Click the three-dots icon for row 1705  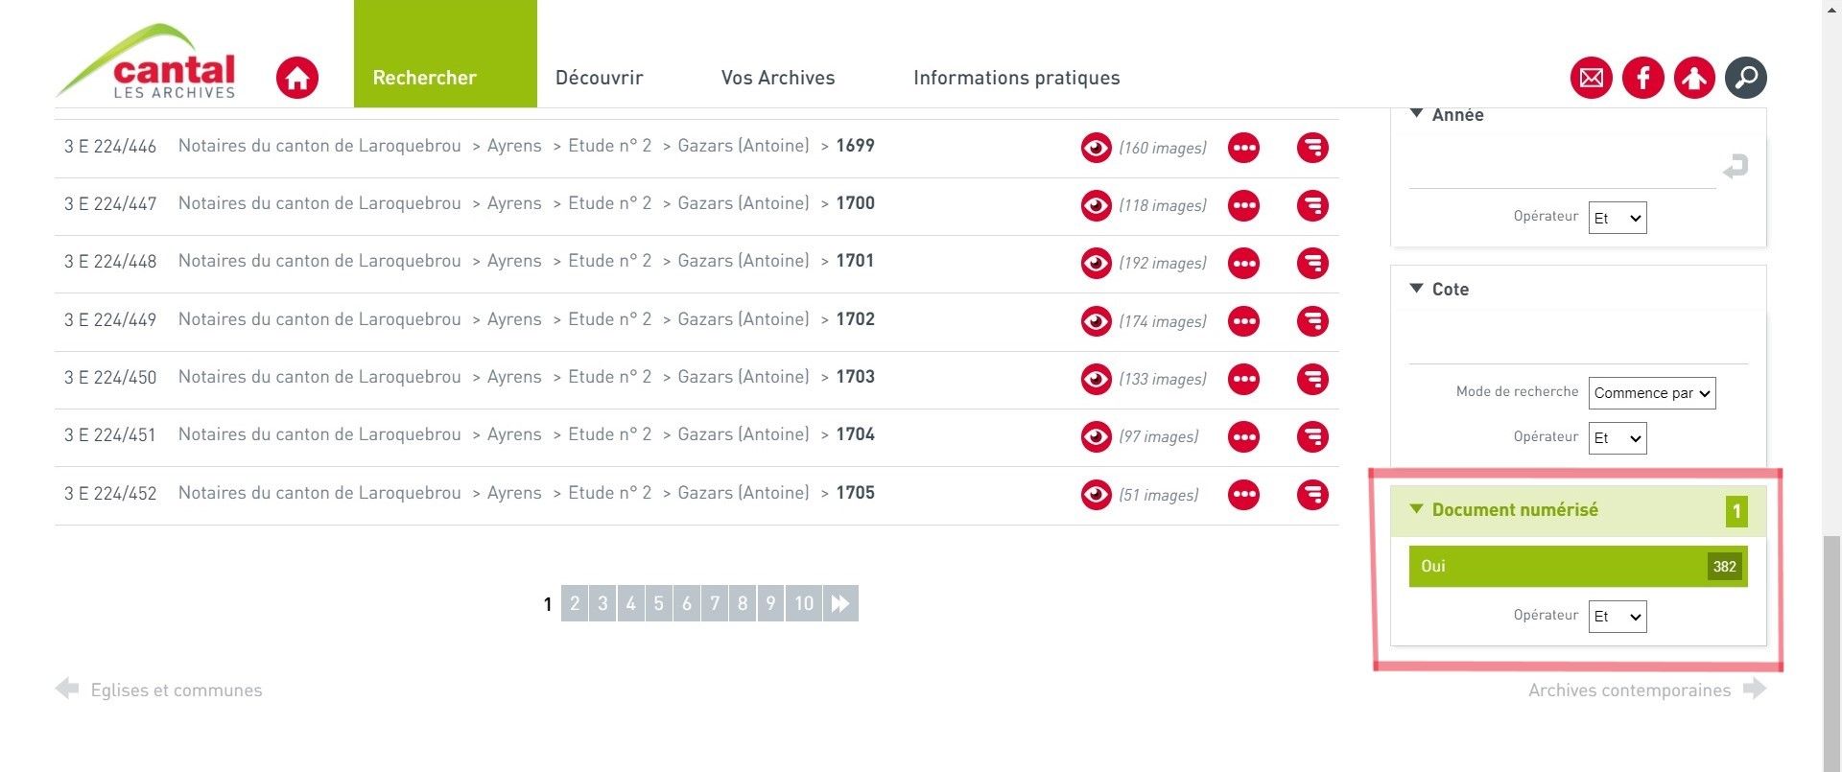tap(1243, 495)
